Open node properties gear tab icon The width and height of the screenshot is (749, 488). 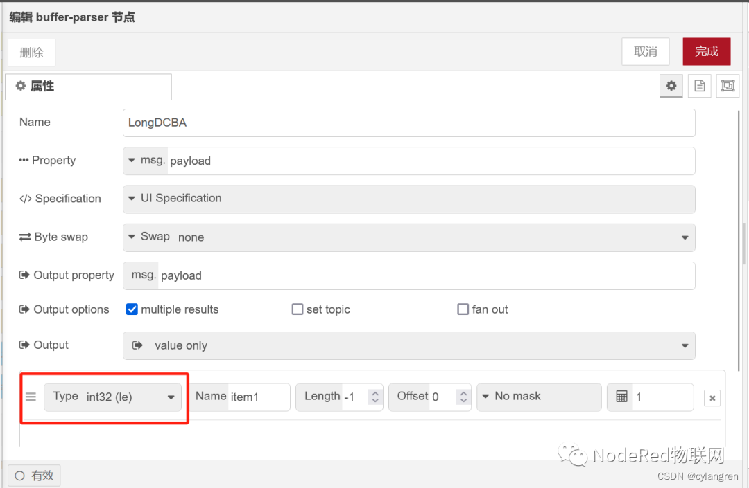[x=671, y=86]
